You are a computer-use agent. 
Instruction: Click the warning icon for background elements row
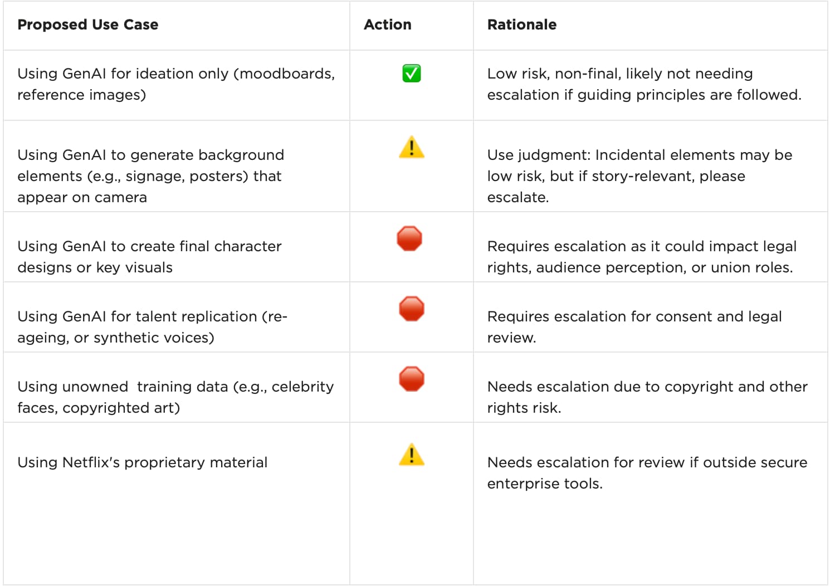412,148
